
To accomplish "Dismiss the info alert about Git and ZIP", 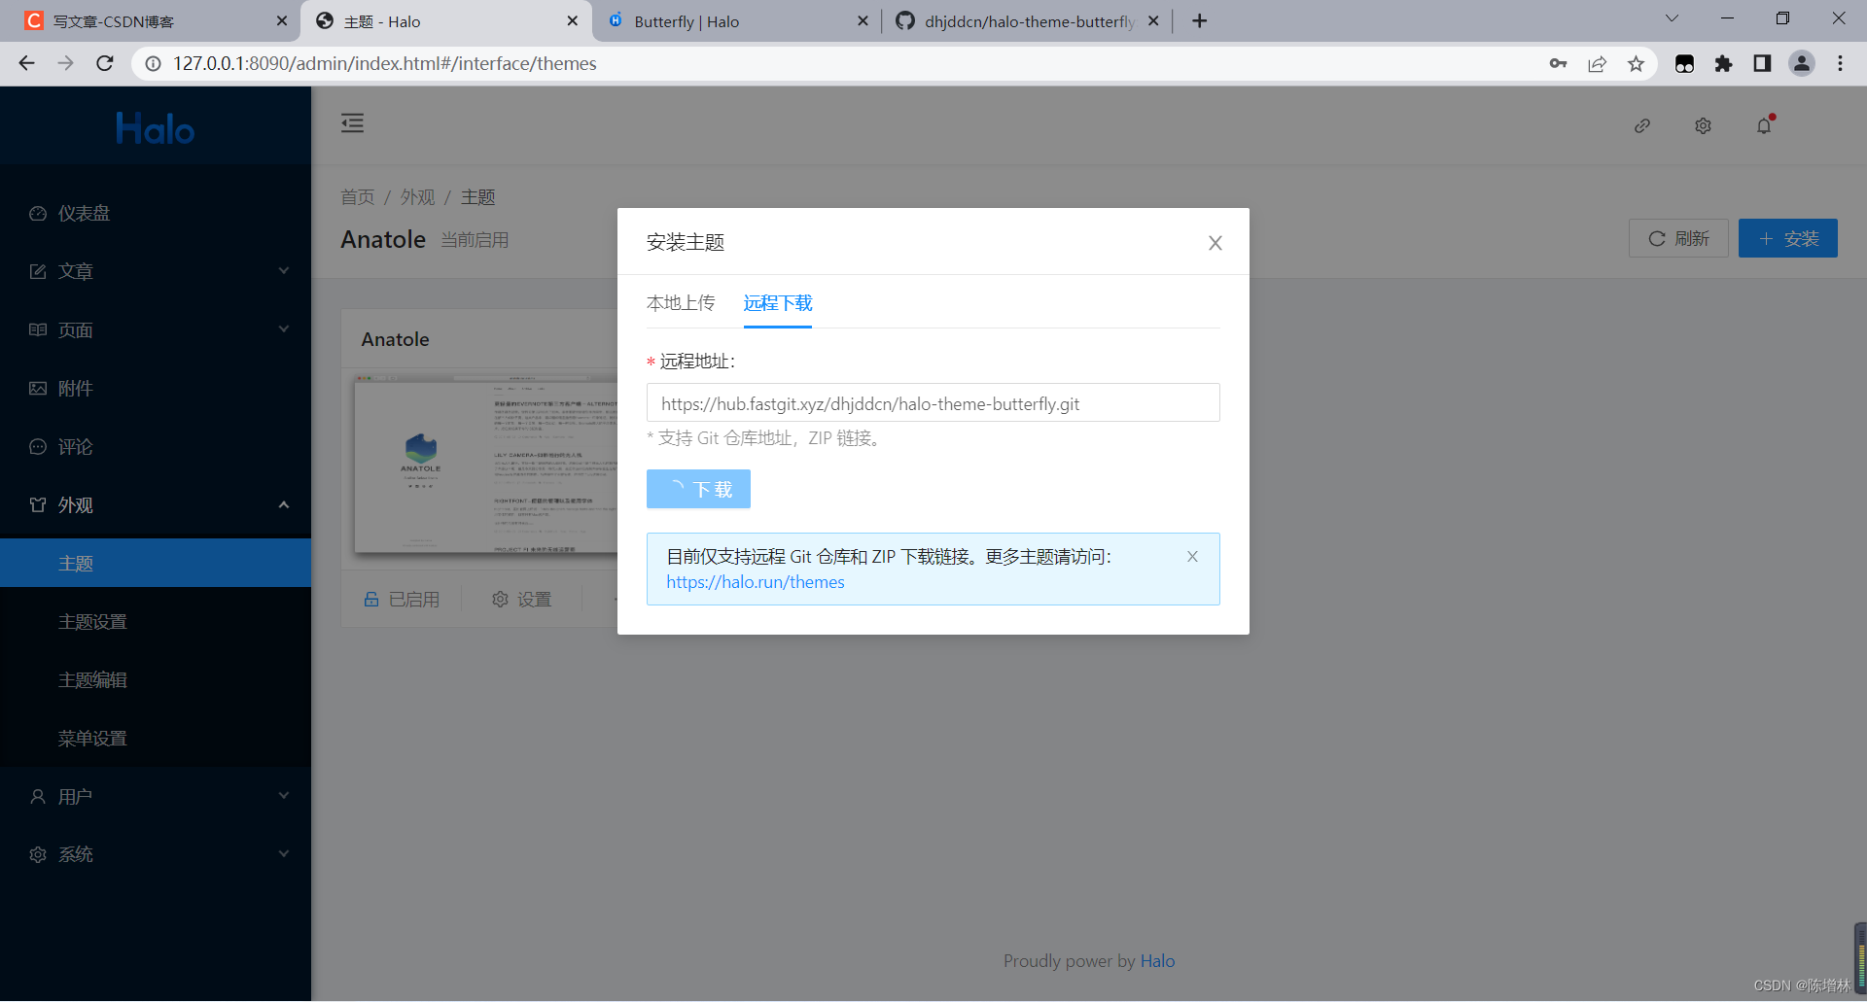I will click(1192, 557).
